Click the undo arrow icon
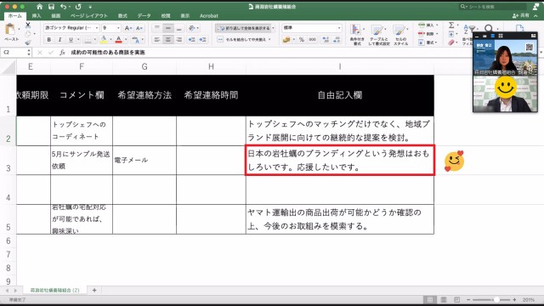544x306 pixels. point(63,7)
